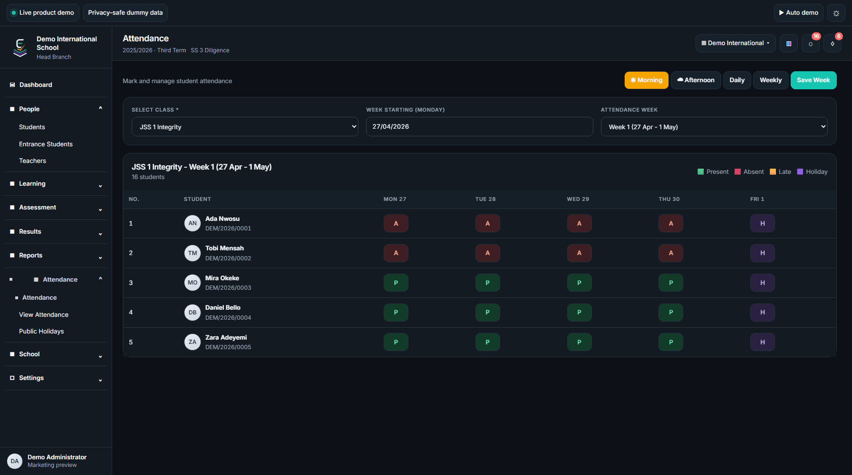The width and height of the screenshot is (852, 475).
Task: Expand the Reports sidebar section
Action: click(x=56, y=256)
